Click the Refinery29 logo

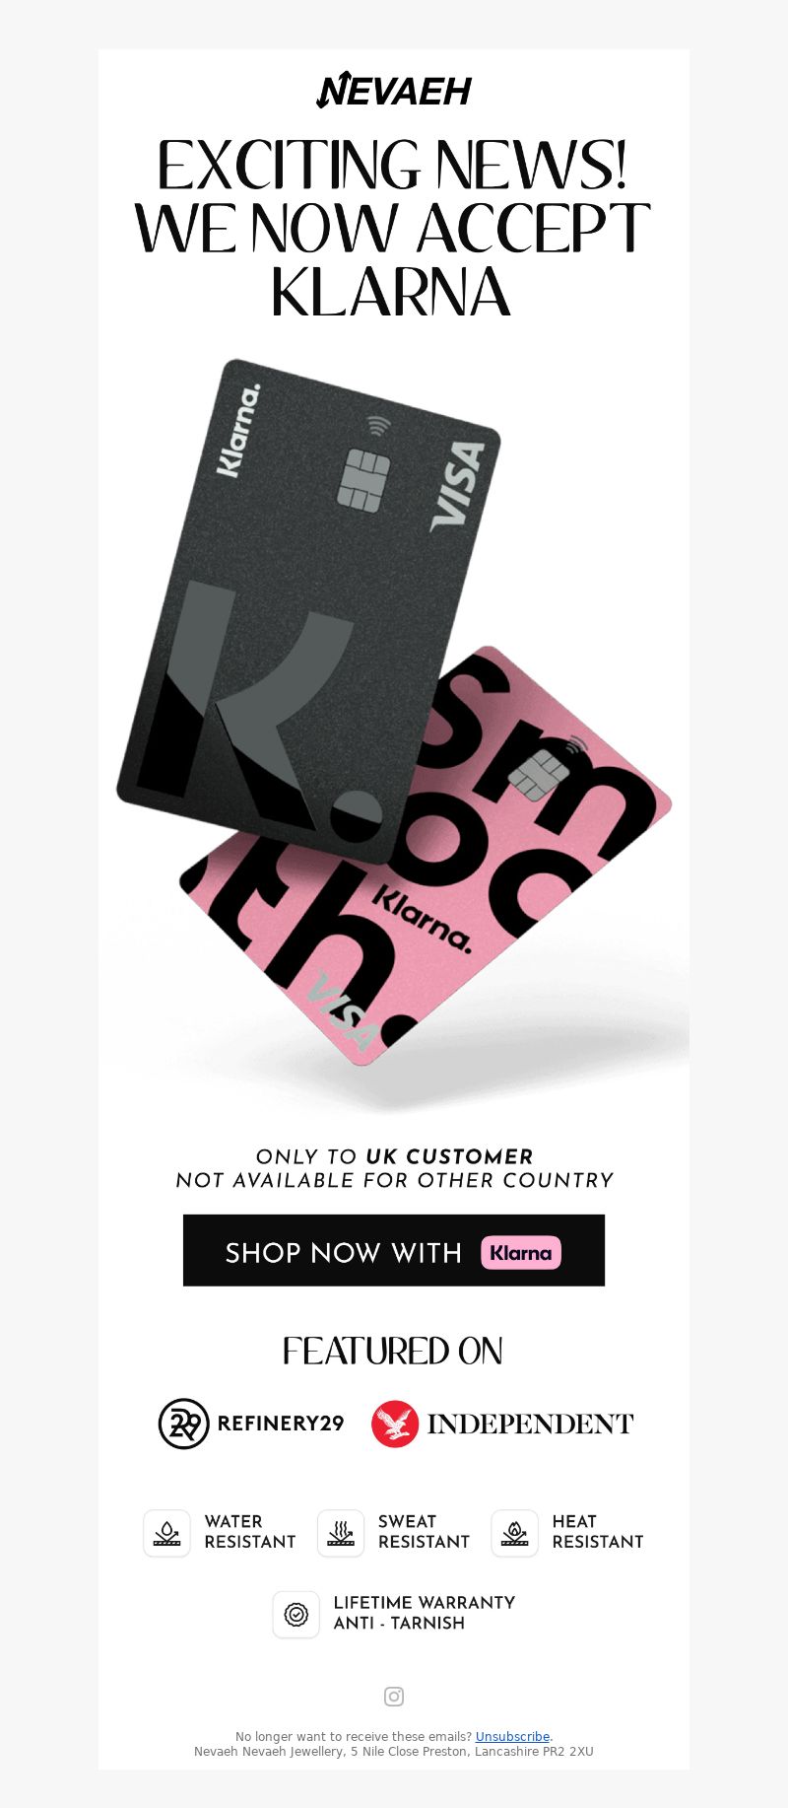[251, 1424]
